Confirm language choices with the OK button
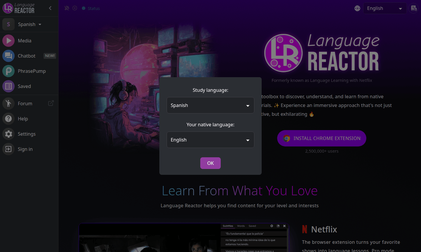Viewport: 421px width, 252px height. 210,163
